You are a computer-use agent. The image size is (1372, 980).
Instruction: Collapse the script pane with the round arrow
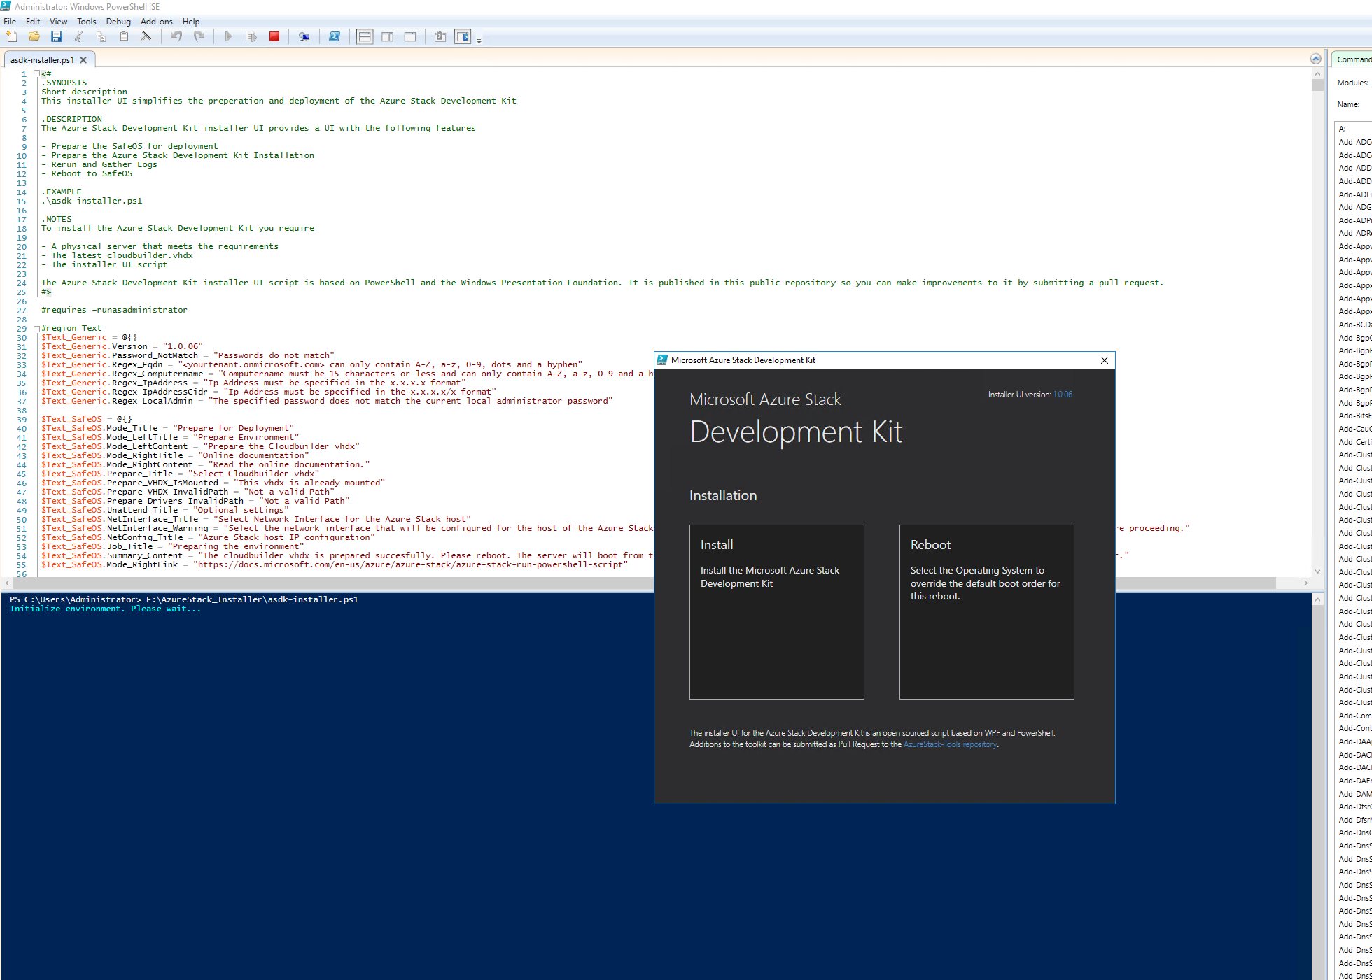tap(1315, 59)
